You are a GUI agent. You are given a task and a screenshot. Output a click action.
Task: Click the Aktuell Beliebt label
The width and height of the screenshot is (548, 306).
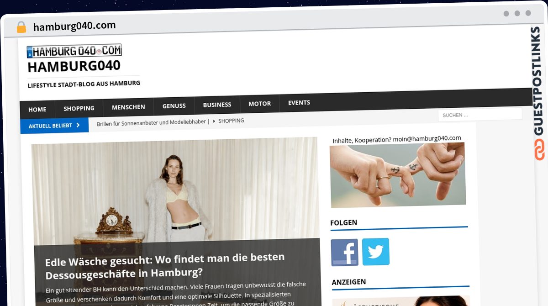pyautogui.click(x=50, y=126)
